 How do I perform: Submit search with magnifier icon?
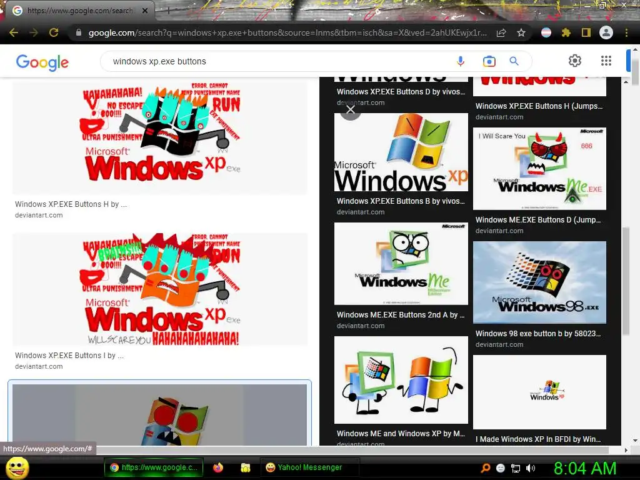(514, 61)
